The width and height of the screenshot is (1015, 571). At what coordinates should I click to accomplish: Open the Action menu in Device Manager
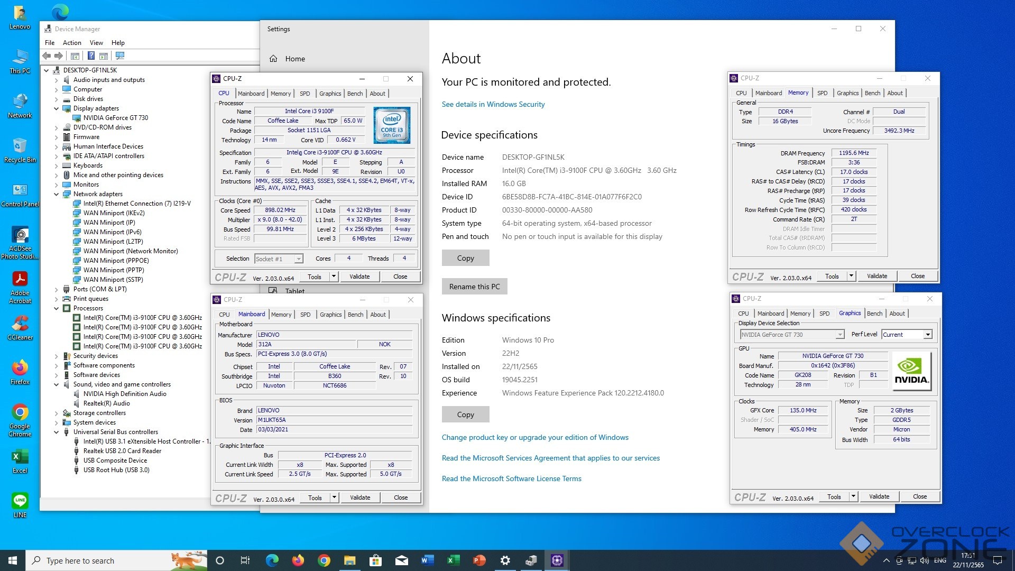click(x=72, y=43)
